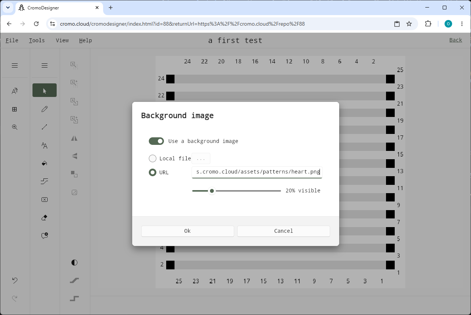Click the Ok button in dialog

tap(188, 231)
